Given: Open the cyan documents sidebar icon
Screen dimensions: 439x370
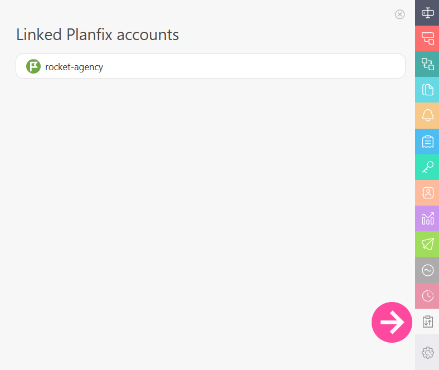Looking at the screenshot, I should point(427,90).
